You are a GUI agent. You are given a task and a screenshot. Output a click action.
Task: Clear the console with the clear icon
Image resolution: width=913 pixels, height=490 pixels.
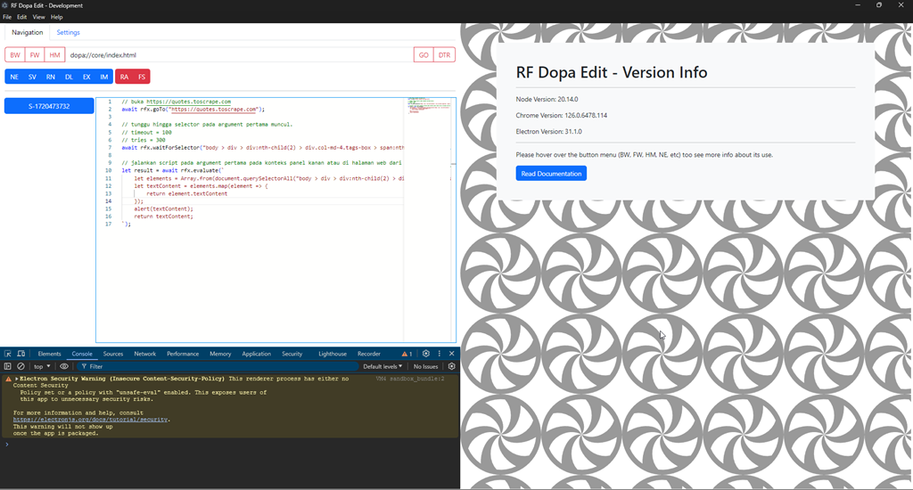21,367
